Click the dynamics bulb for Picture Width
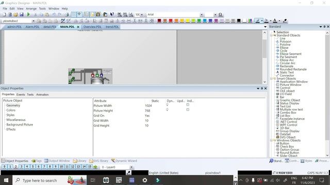Viewport: 330px width, 185px height. pyautogui.click(x=167, y=105)
